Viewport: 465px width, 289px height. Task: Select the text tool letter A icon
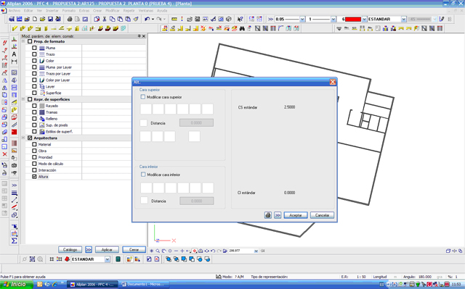pyautogui.click(x=14, y=54)
